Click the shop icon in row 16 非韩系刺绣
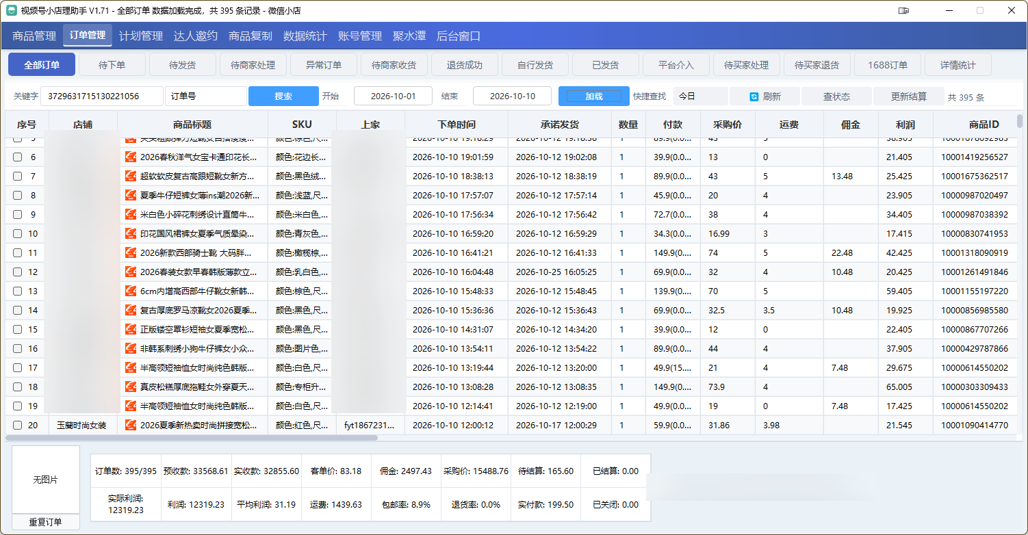This screenshot has width=1028, height=535. pyautogui.click(x=131, y=348)
